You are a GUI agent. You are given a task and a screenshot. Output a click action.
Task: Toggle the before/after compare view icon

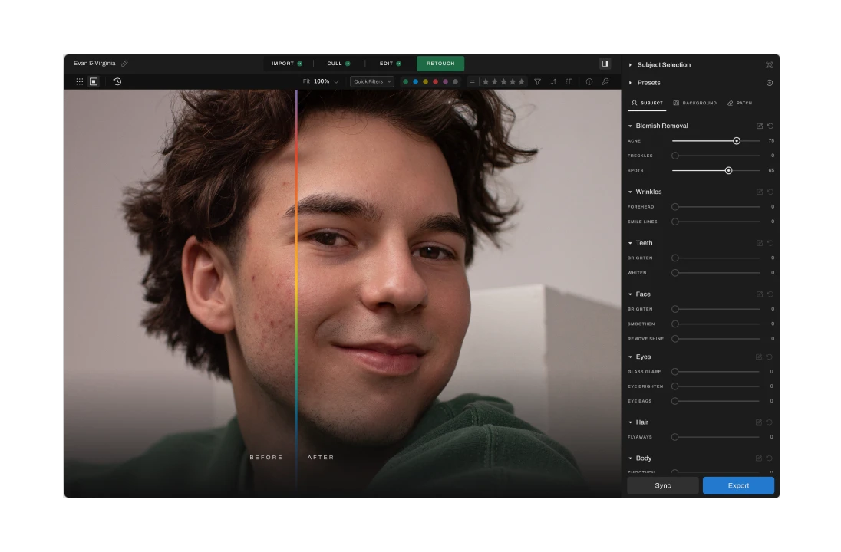569,81
